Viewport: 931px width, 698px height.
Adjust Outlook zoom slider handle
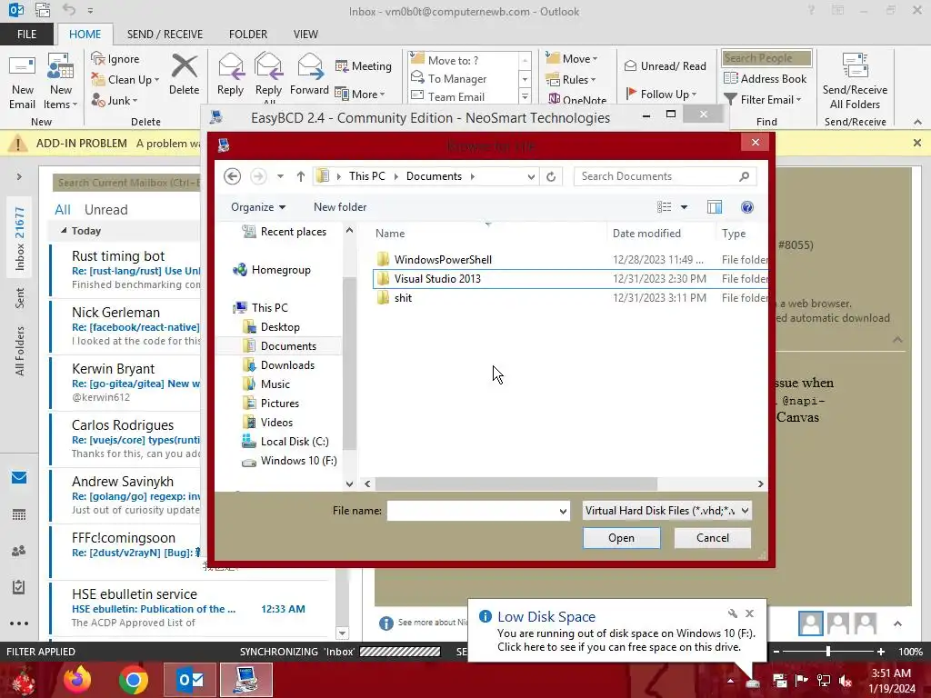click(x=827, y=651)
